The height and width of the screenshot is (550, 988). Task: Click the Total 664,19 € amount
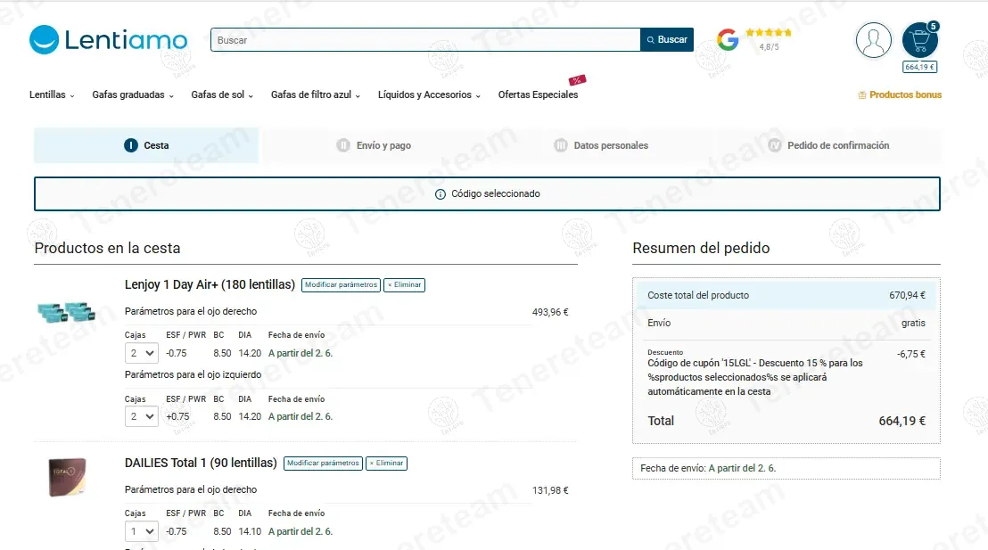(x=902, y=421)
